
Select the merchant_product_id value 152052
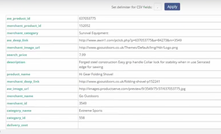pyautogui.click(x=85, y=26)
